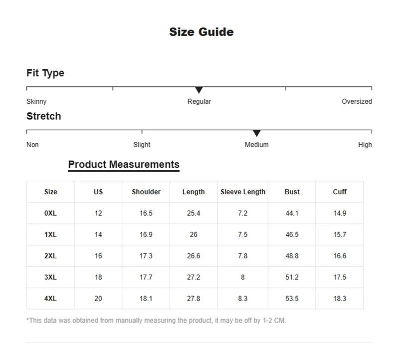Image resolution: width=399 pixels, height=352 pixels.
Task: Click the Shoulder column header
Action: 146,192
